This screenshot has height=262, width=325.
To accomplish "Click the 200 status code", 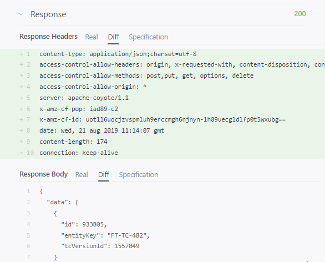I will click(300, 14).
